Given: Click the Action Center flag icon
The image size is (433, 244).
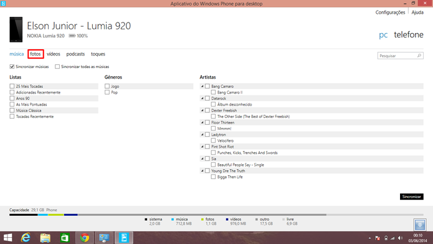Looking at the screenshot, I should pyautogui.click(x=378, y=238).
